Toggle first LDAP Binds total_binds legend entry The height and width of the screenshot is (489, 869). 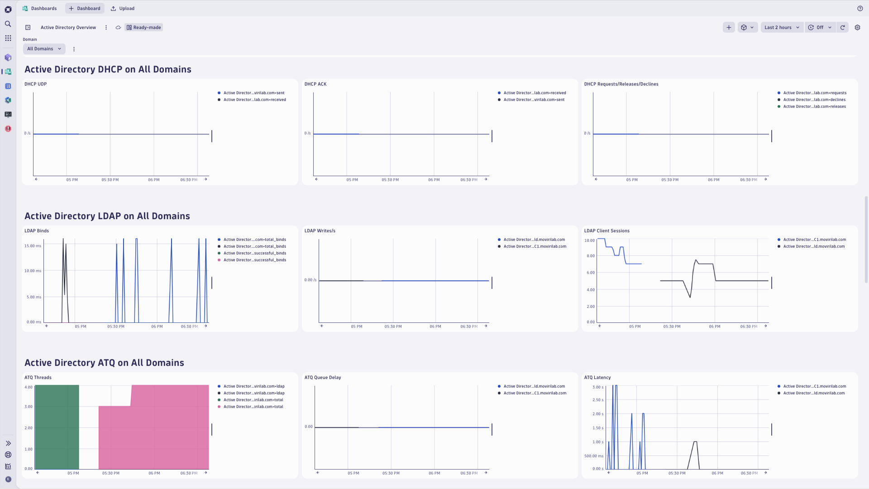252,240
